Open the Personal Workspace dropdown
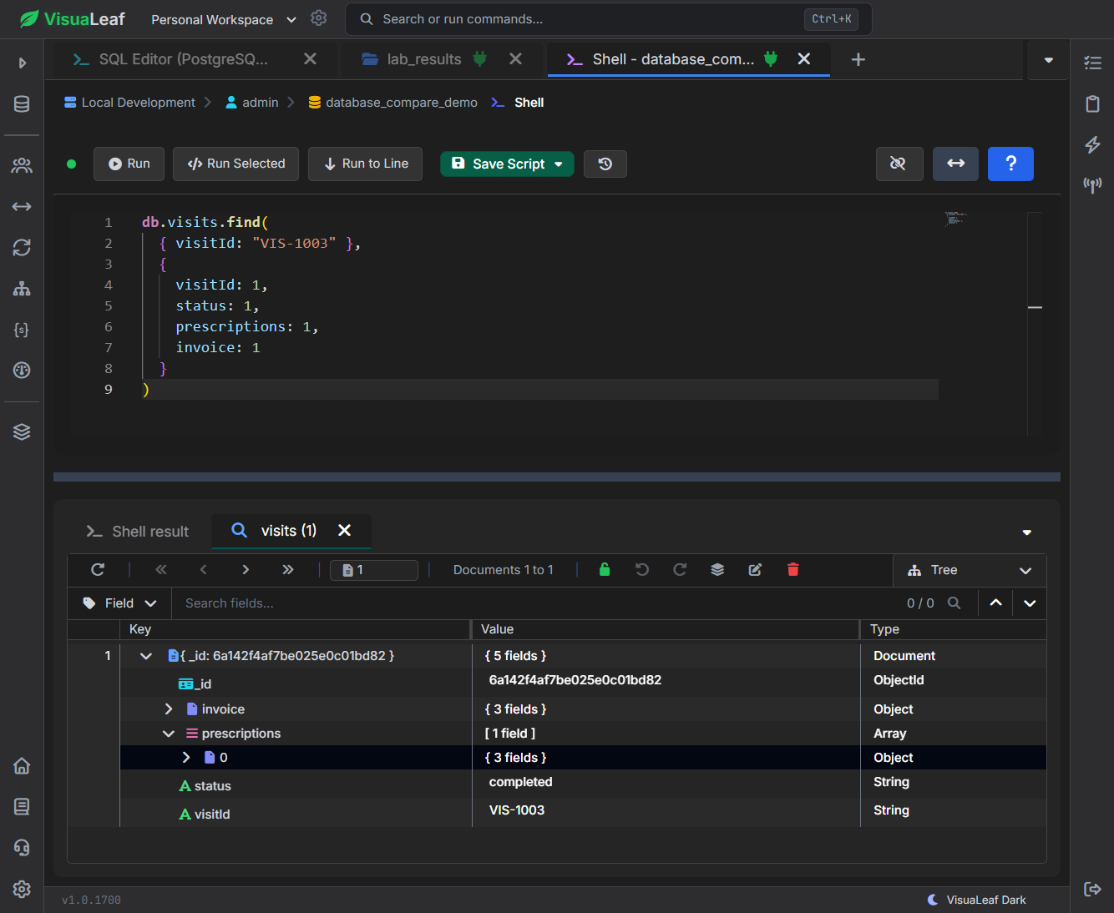The width and height of the screenshot is (1114, 913). [x=223, y=19]
